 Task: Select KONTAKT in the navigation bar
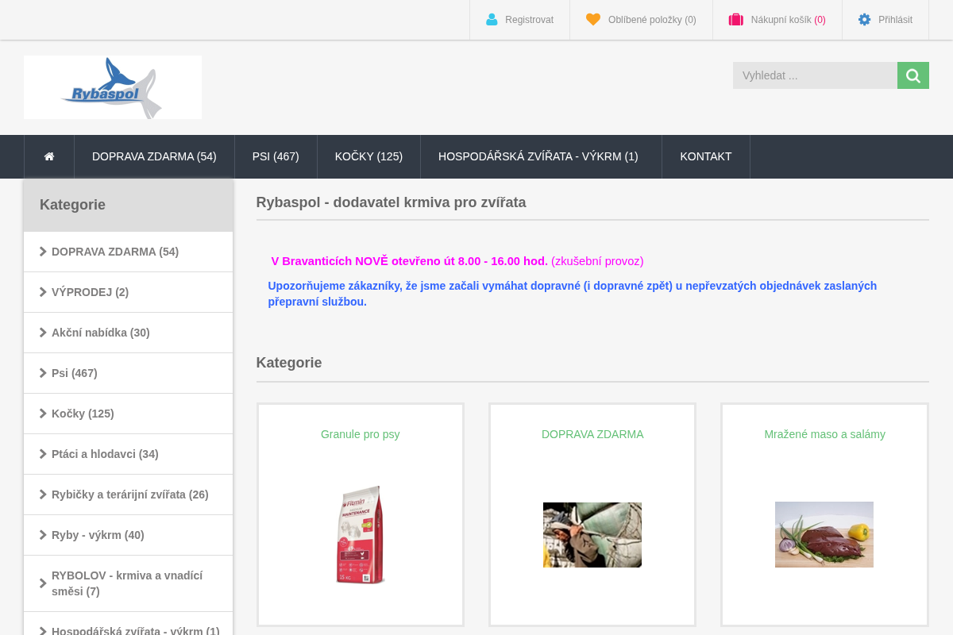[x=706, y=156]
